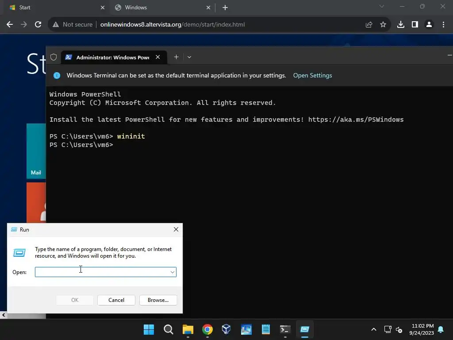This screenshot has width=453, height=340.
Task: Open Windows Start menu on taskbar
Action: point(149,329)
